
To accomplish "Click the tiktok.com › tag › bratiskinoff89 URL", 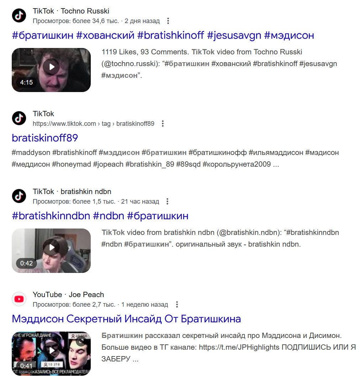I will [93, 124].
